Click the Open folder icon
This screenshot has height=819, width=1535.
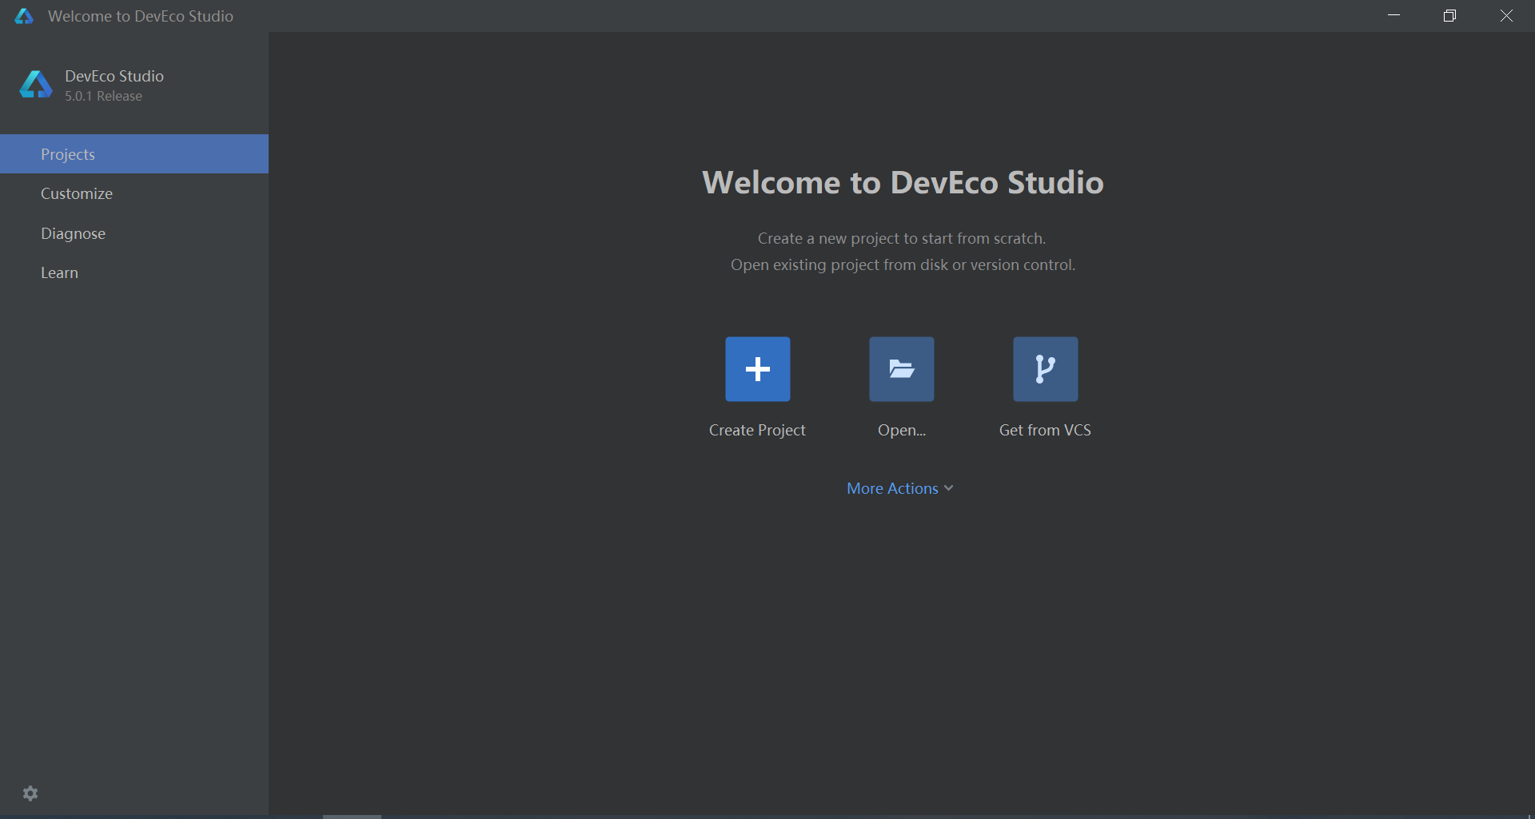(901, 369)
